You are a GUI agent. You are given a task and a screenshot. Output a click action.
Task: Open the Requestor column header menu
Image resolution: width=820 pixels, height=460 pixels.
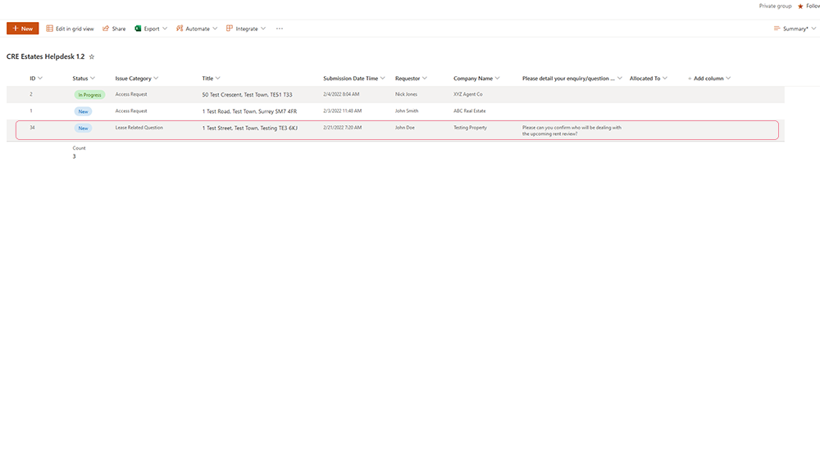click(411, 79)
